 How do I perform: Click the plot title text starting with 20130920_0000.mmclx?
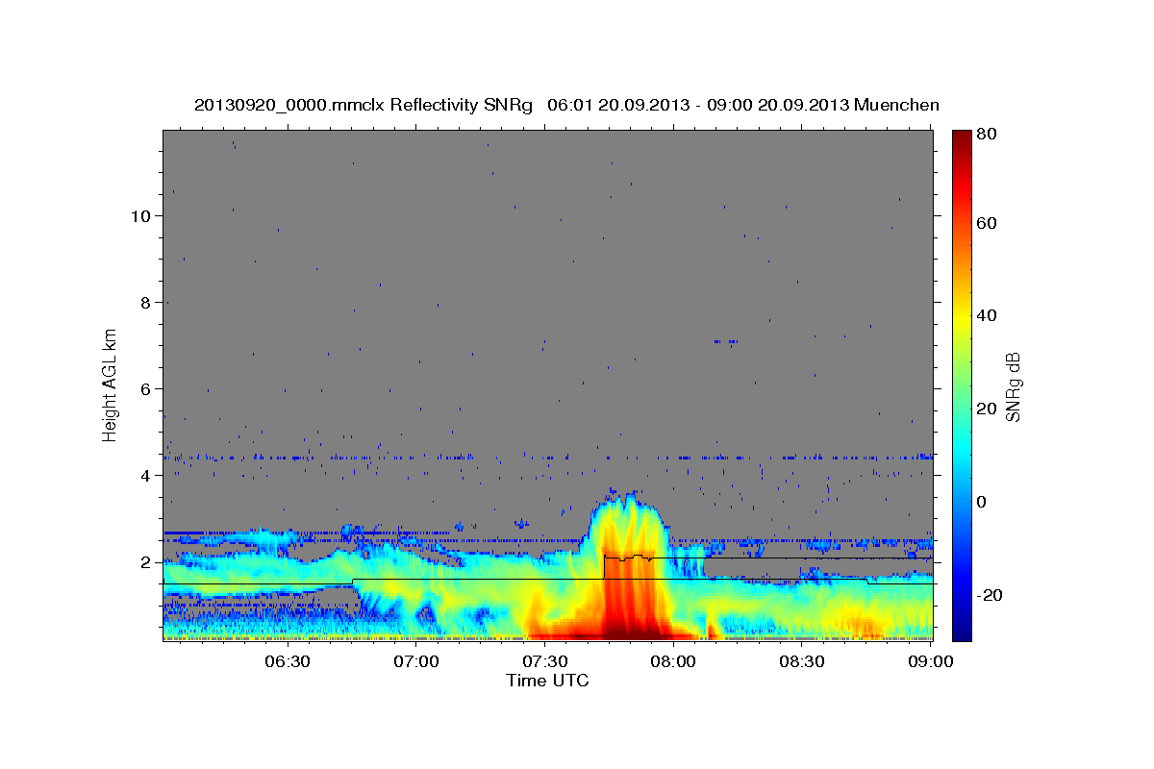(566, 105)
